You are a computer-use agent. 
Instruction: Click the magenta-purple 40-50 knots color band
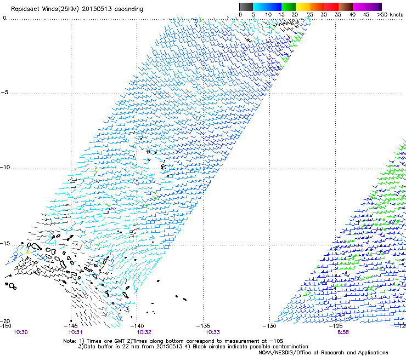pos(367,7)
